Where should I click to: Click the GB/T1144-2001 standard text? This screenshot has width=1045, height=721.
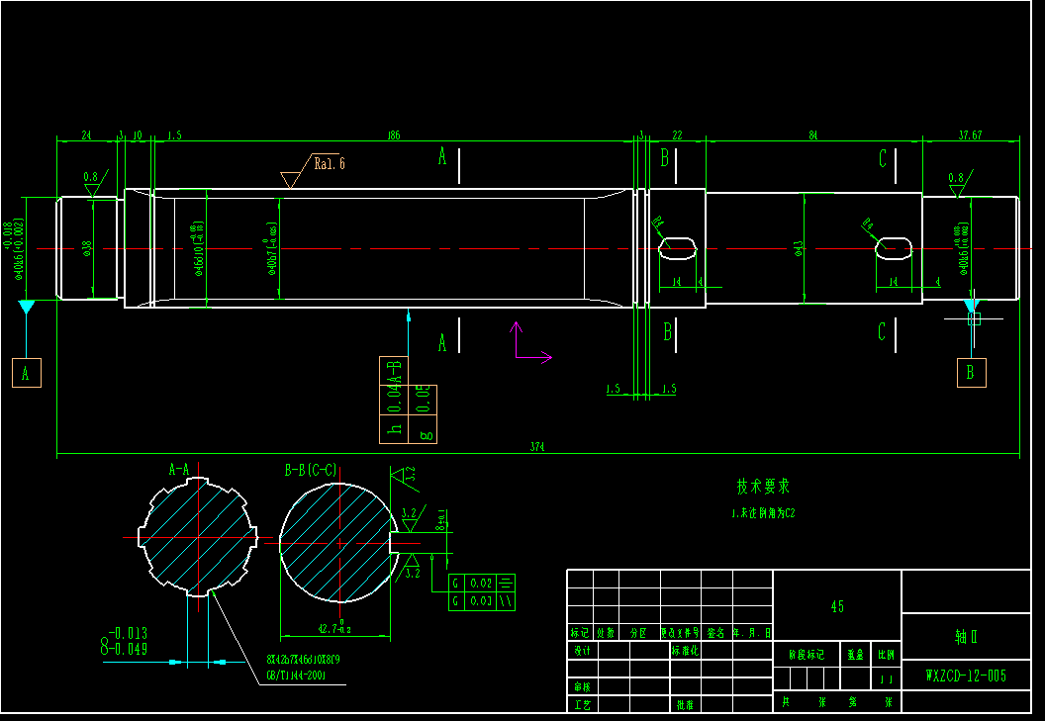click(x=297, y=676)
